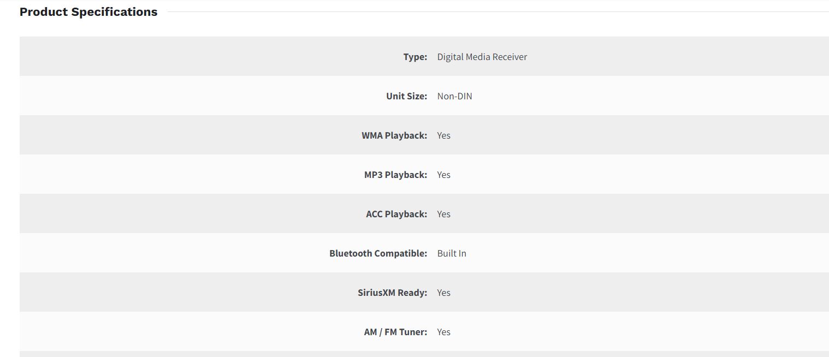Click the Yes value for AM / FM Tuner
The width and height of the screenshot is (829, 357).
point(443,332)
